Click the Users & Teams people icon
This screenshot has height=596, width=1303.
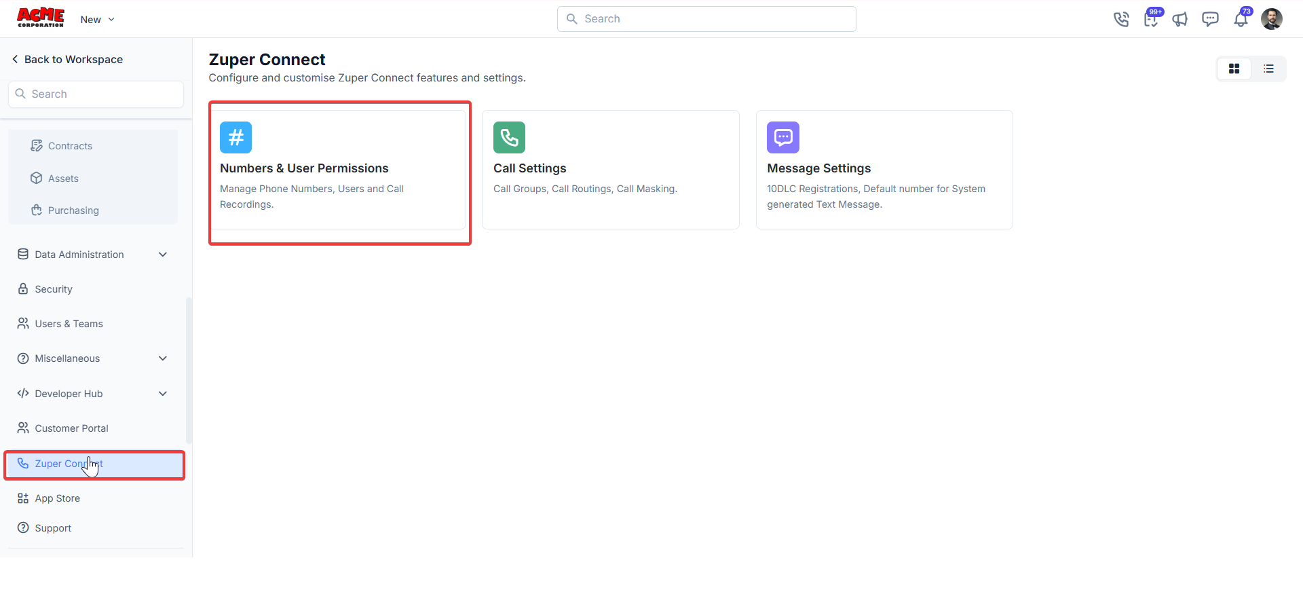point(23,323)
